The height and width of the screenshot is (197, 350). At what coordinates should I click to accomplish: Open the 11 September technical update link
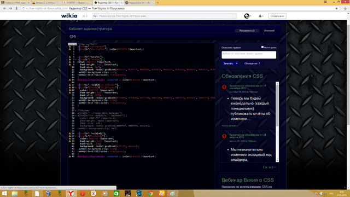[x=248, y=87]
